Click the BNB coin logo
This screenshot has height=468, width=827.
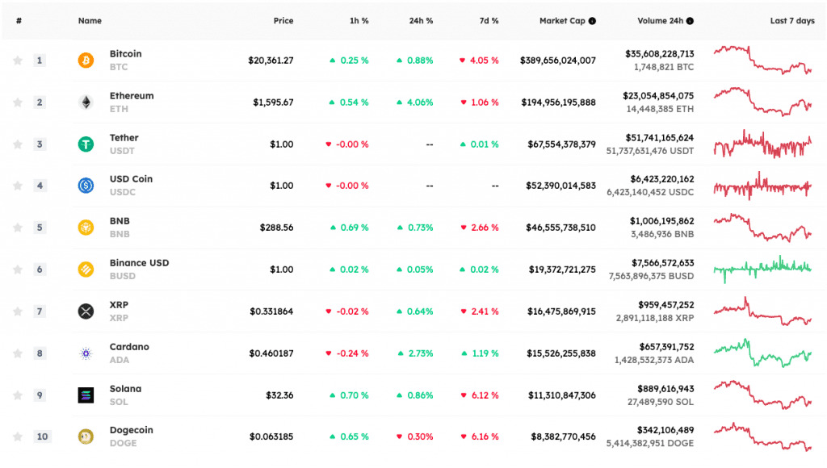[x=86, y=228]
